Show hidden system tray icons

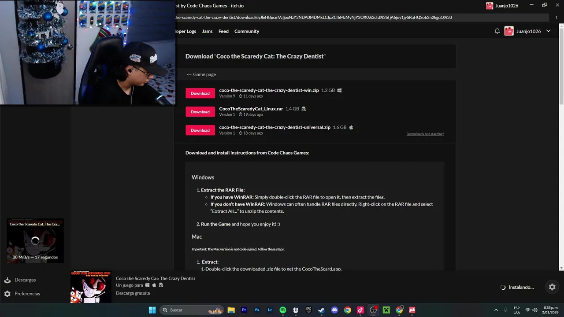coord(496,310)
